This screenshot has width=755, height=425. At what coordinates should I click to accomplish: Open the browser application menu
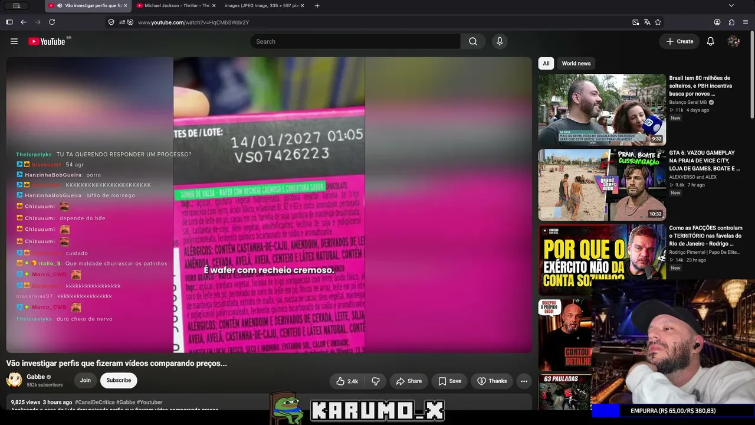(746, 22)
